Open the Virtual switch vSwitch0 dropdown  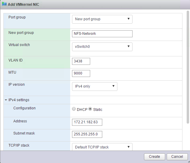pos(102,46)
